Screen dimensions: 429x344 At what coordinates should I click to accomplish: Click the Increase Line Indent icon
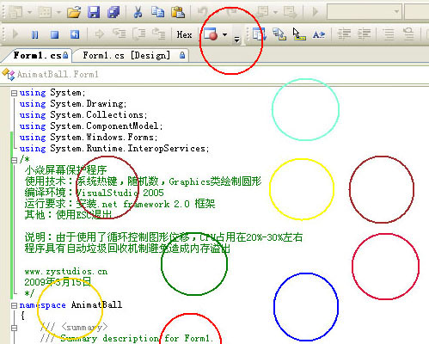pos(364,34)
